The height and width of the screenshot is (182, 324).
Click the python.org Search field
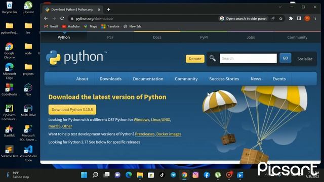pos(248,59)
